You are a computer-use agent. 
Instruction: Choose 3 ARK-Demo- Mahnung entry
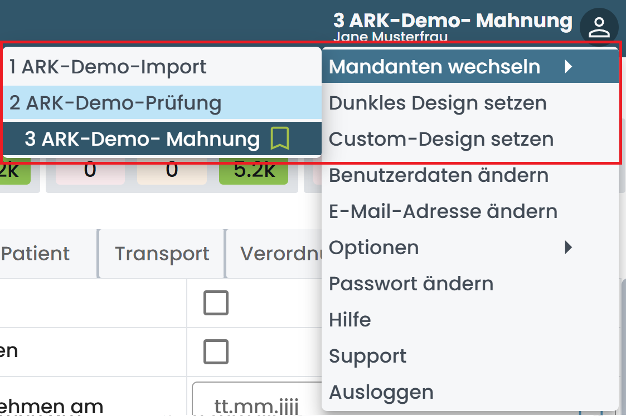click(142, 139)
